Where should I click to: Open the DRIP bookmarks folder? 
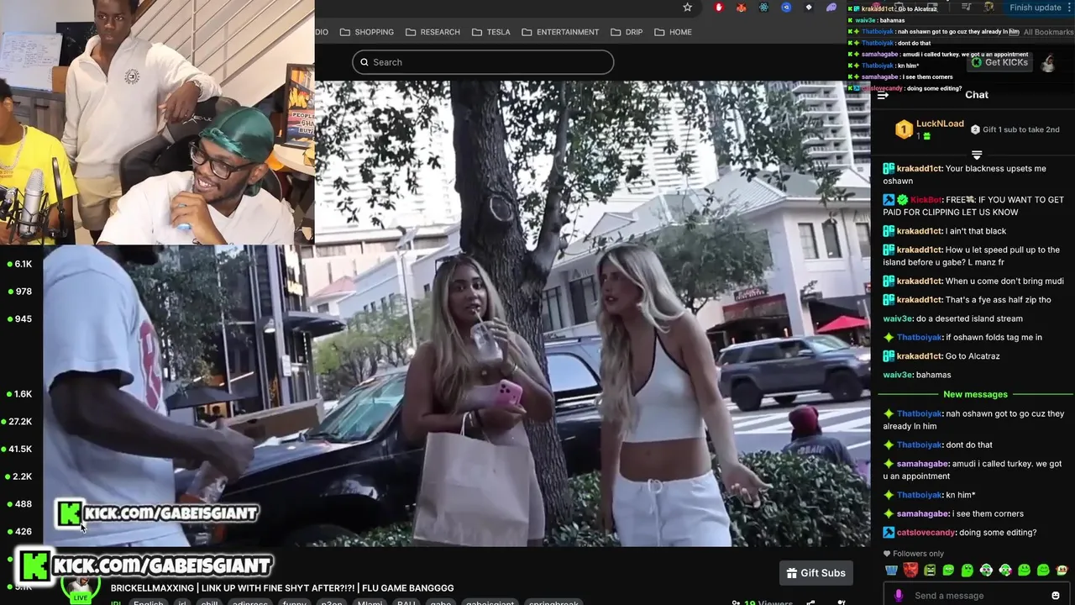627,32
